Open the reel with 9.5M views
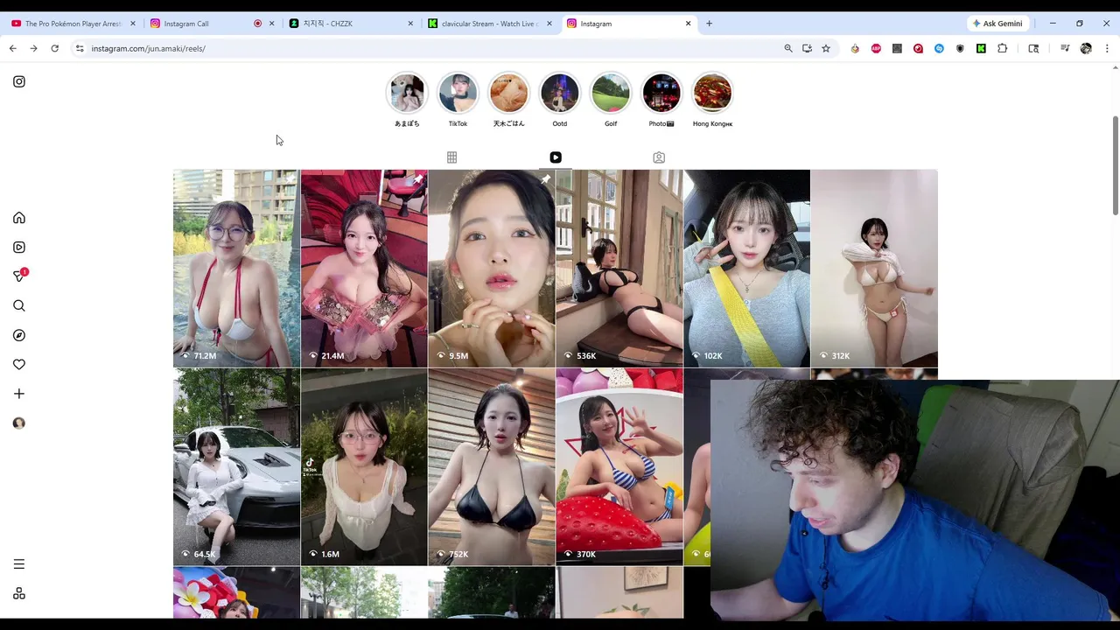1120x630 pixels. click(x=492, y=268)
